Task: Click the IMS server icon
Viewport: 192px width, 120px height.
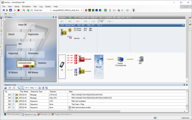Action: pyautogui.click(x=141, y=59)
